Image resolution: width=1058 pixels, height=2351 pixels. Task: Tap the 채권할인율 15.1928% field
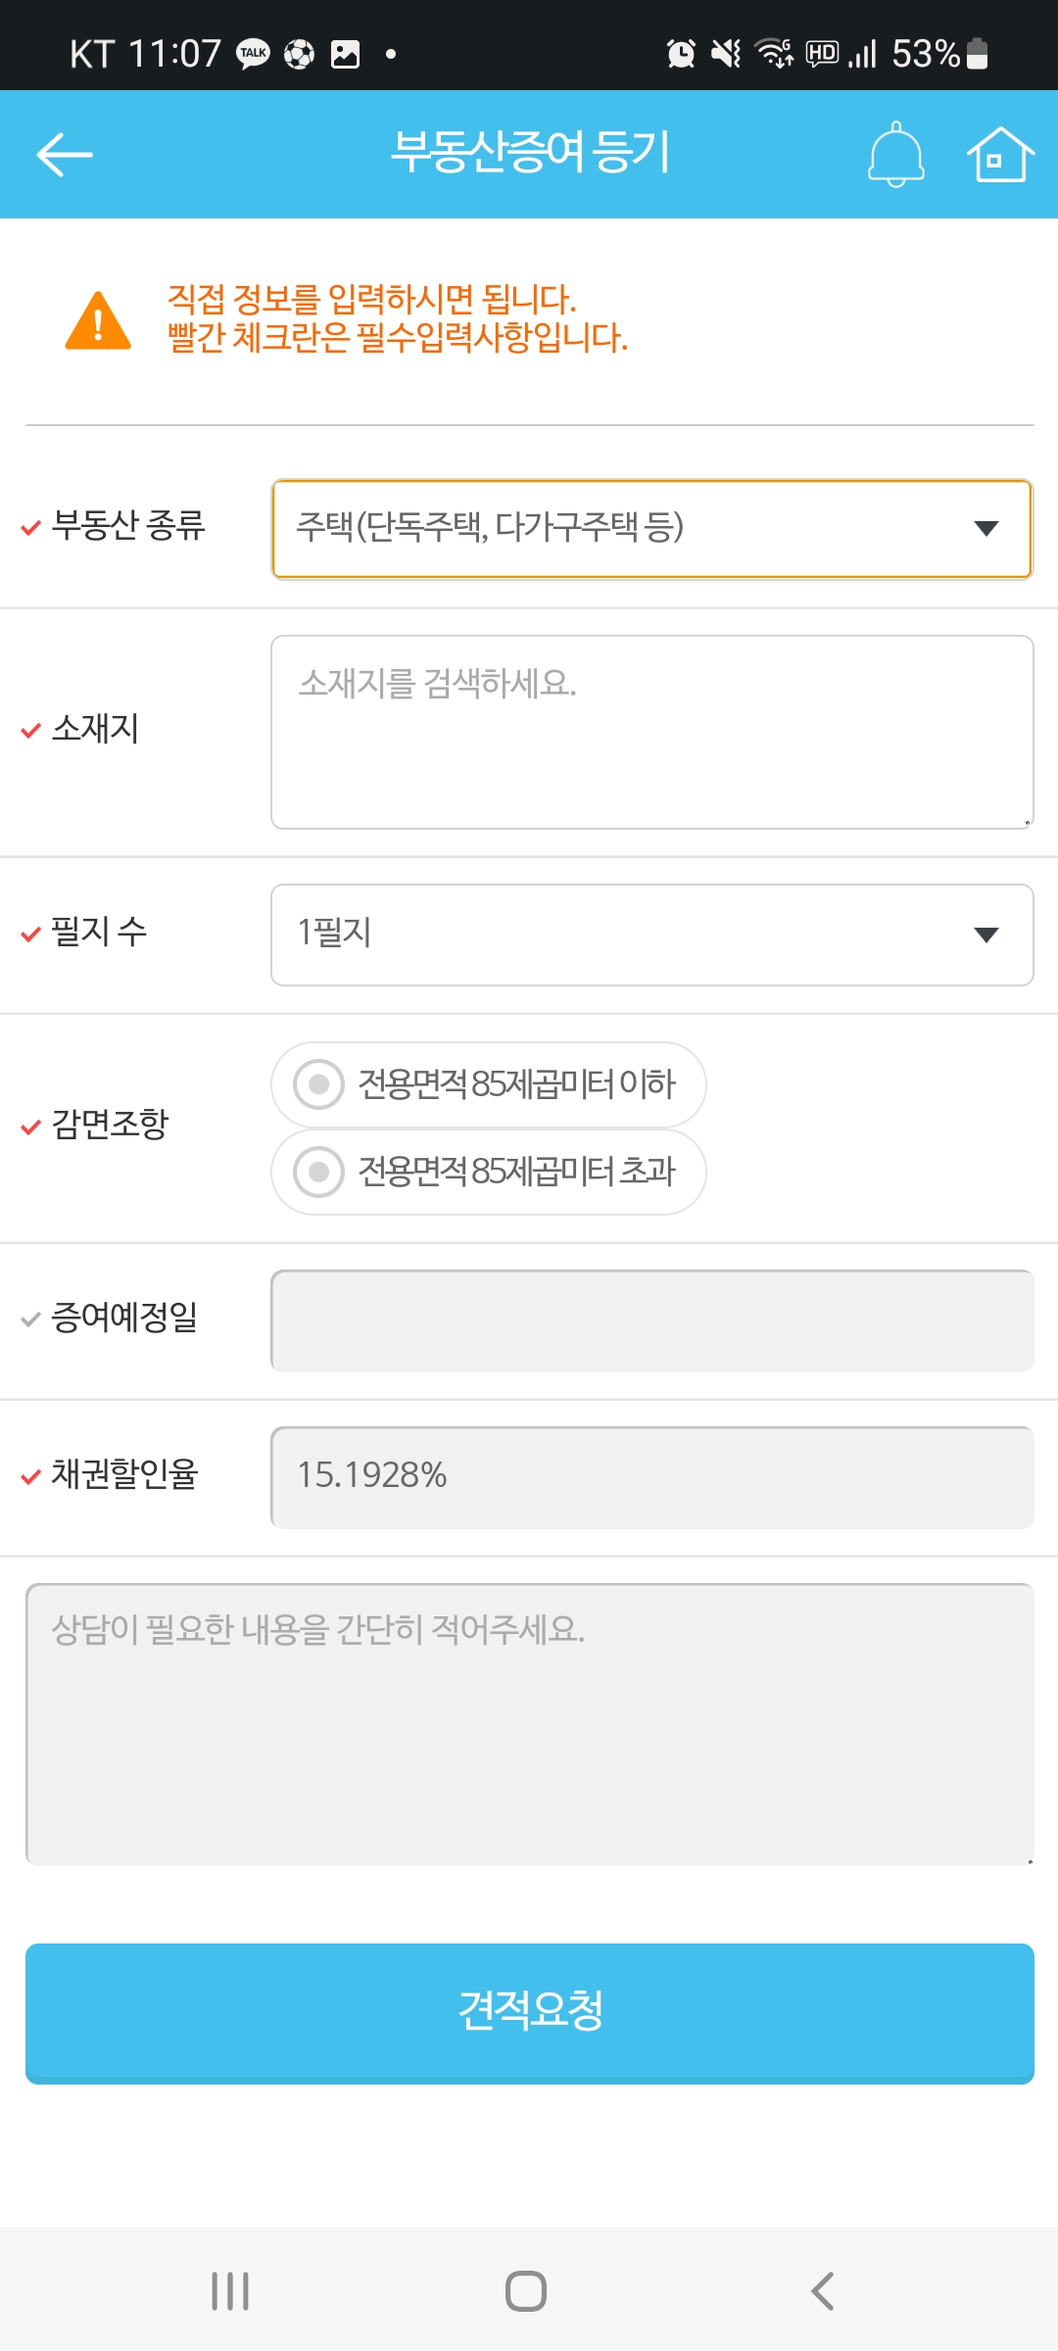pyautogui.click(x=651, y=1477)
